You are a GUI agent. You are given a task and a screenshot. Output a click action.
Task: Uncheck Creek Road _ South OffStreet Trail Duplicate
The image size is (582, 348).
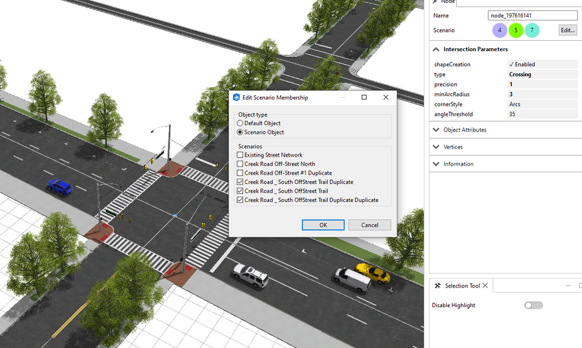click(240, 182)
